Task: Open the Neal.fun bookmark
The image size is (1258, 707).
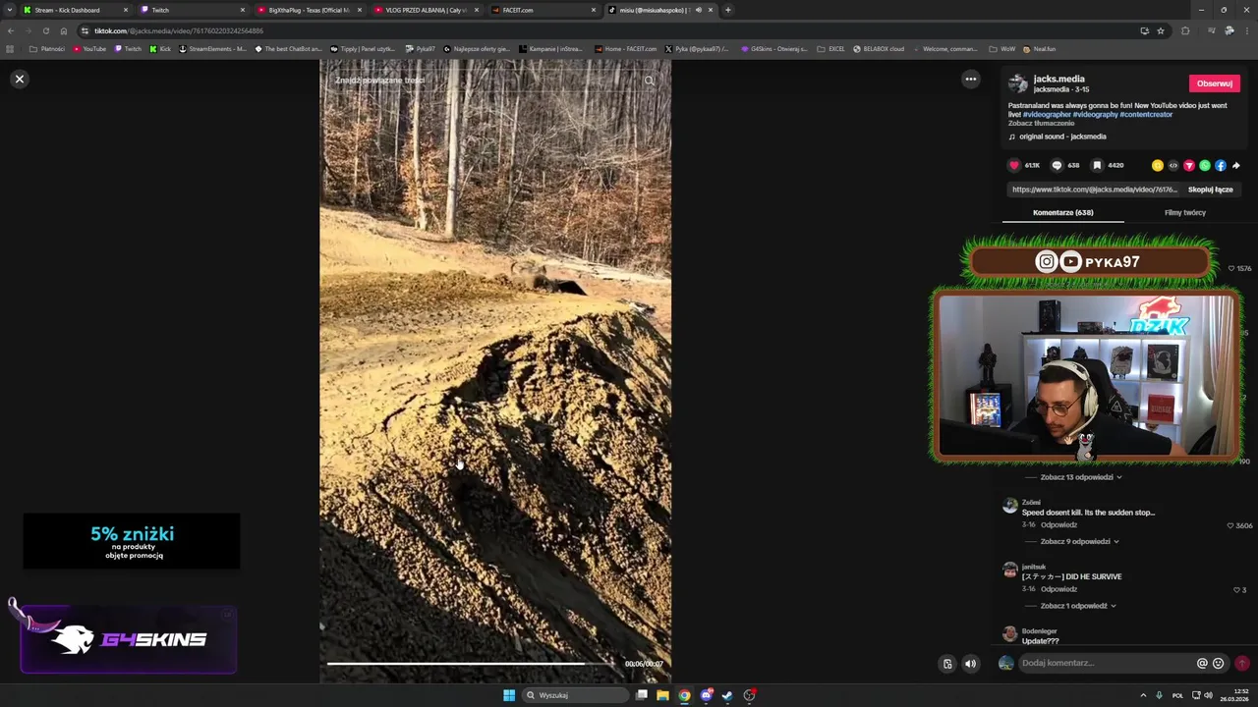Action: pyautogui.click(x=1040, y=48)
